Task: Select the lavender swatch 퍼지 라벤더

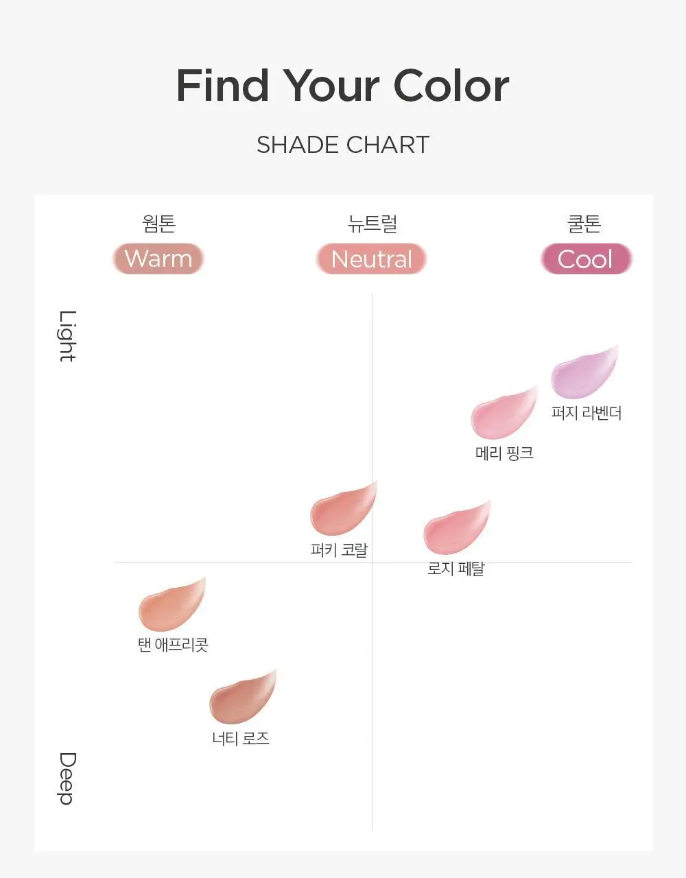Action: 584,372
